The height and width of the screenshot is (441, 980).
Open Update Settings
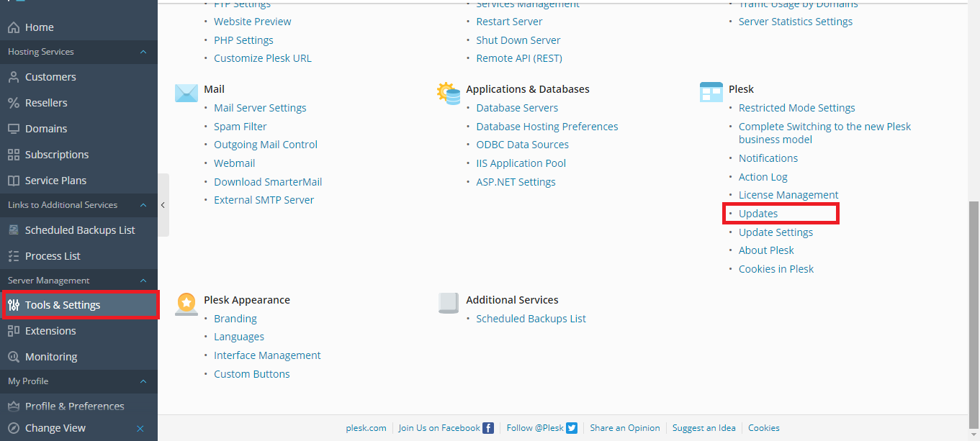point(776,232)
